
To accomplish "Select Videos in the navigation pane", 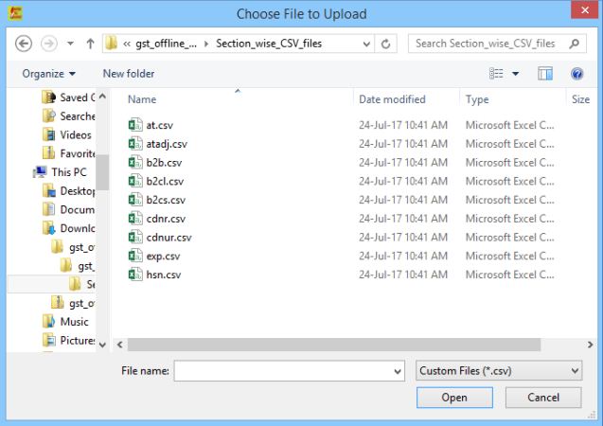I will coord(67,134).
